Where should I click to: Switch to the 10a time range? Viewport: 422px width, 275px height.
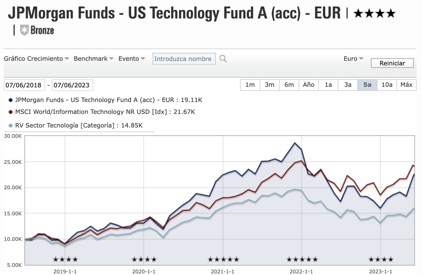click(387, 85)
